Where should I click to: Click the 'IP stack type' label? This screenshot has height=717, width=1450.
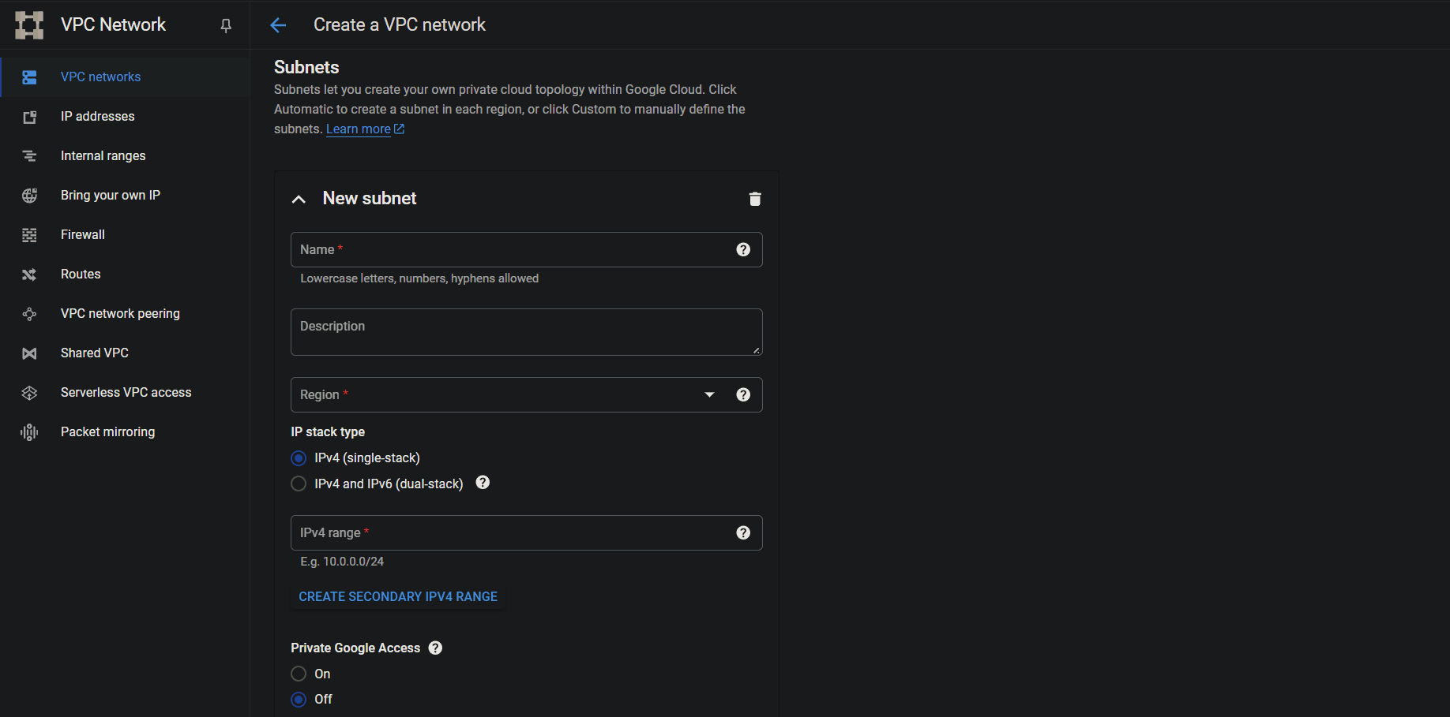coord(328,431)
